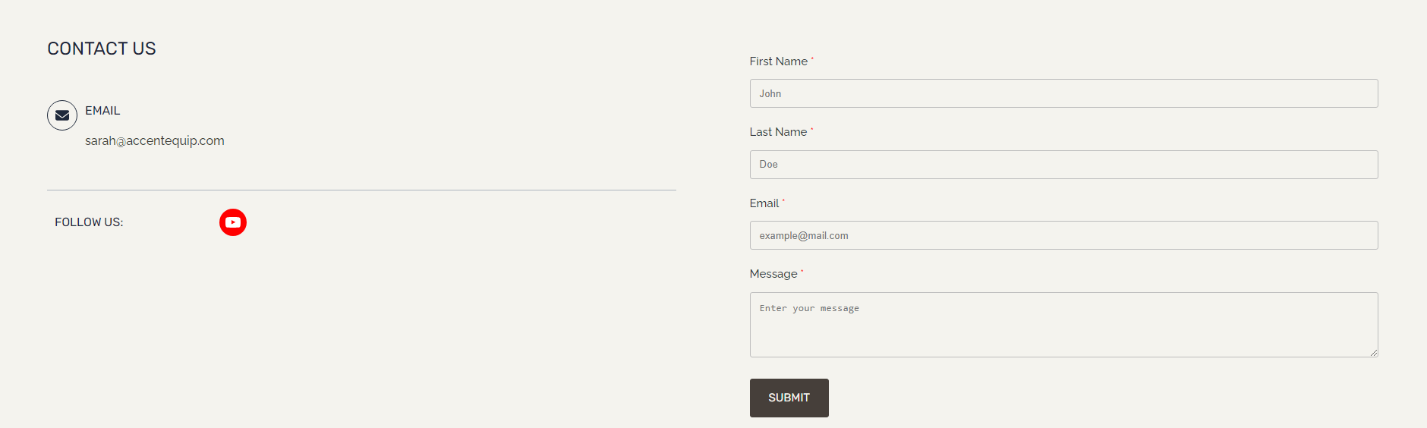
Task: Click the First Name field label
Action: (x=778, y=61)
